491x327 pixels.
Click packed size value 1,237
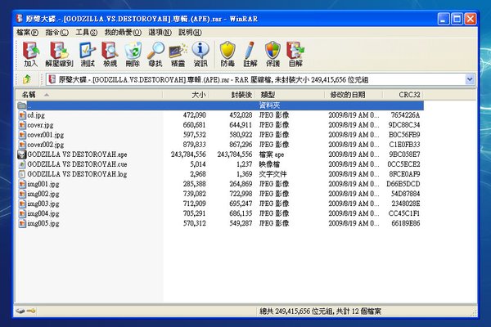click(242, 164)
